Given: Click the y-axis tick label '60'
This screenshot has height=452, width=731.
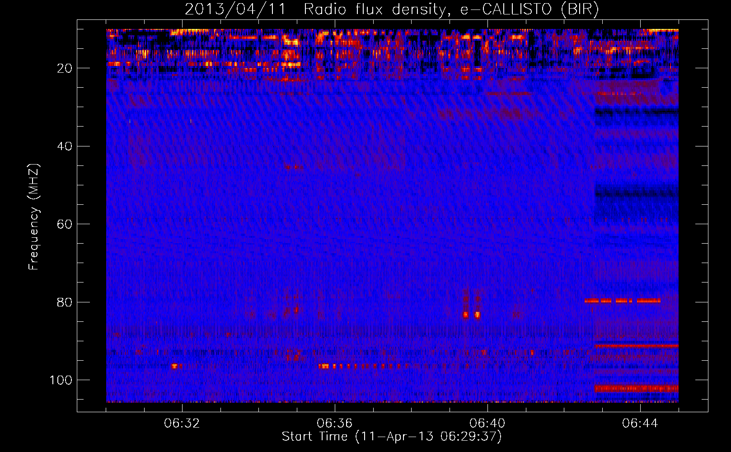Looking at the screenshot, I should (65, 224).
